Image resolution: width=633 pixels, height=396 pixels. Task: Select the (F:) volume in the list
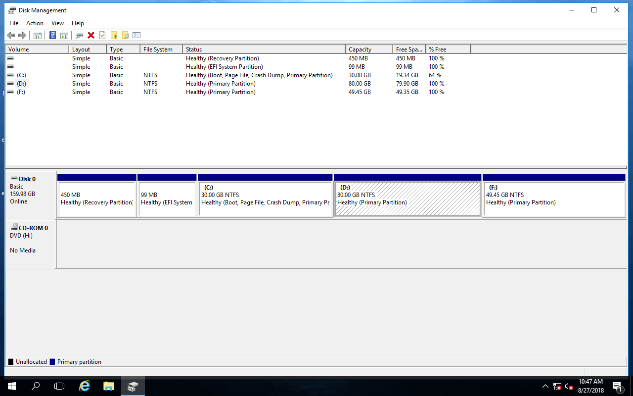point(21,92)
